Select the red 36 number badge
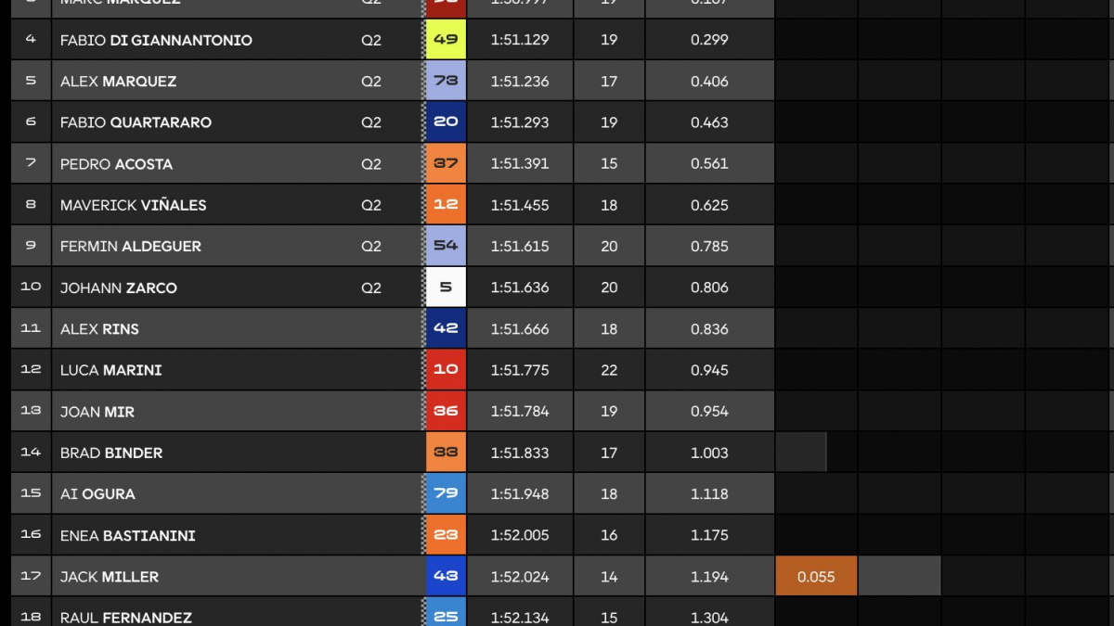This screenshot has height=626, width=1114. (446, 411)
